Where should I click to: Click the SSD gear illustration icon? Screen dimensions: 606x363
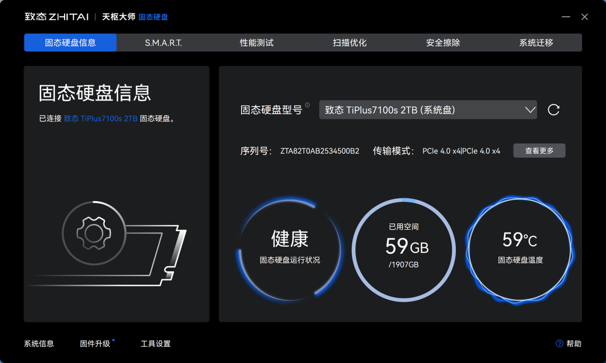pyautogui.click(x=94, y=233)
